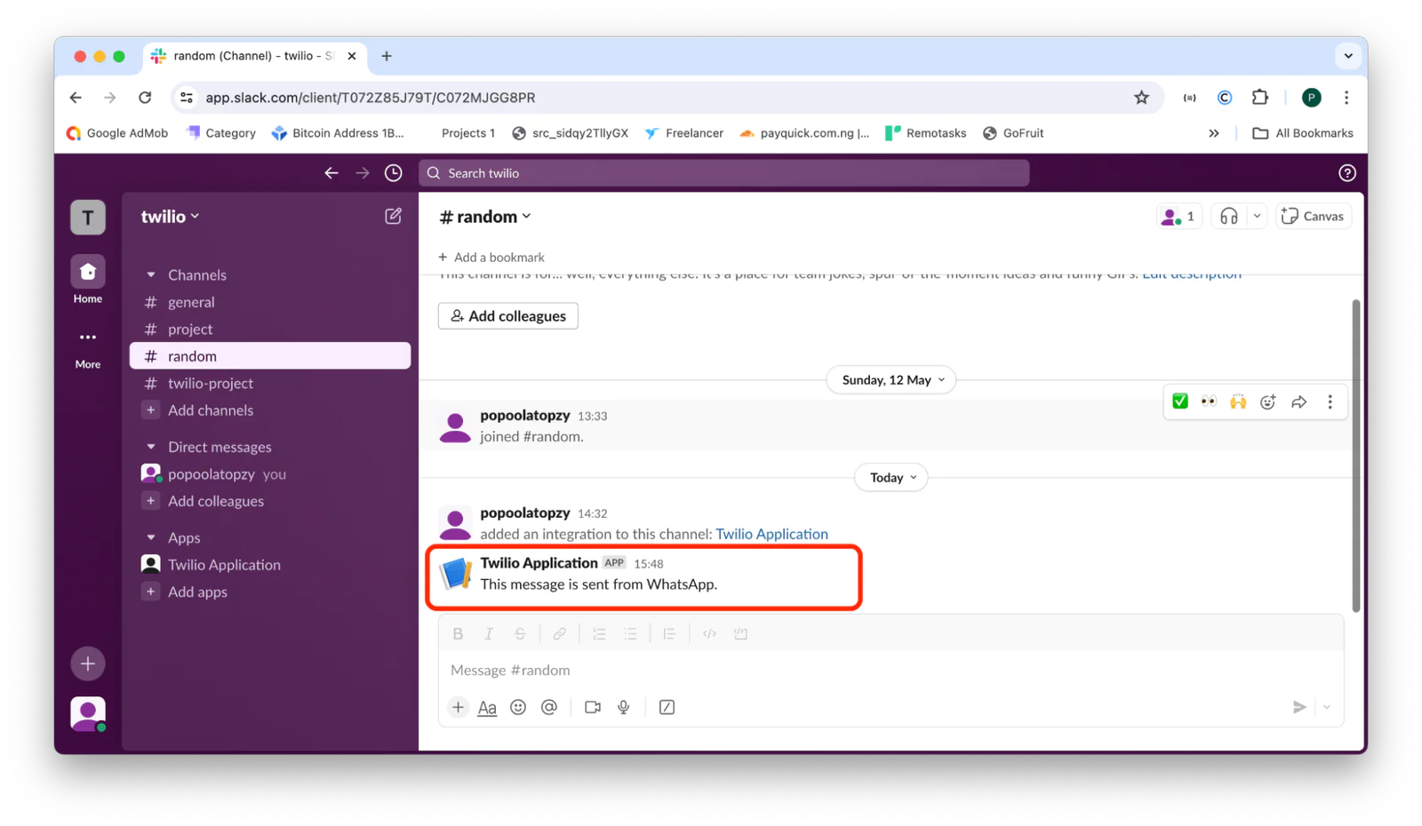Open the Canvas button
Viewport: 1422px width, 826px height.
pyautogui.click(x=1314, y=216)
